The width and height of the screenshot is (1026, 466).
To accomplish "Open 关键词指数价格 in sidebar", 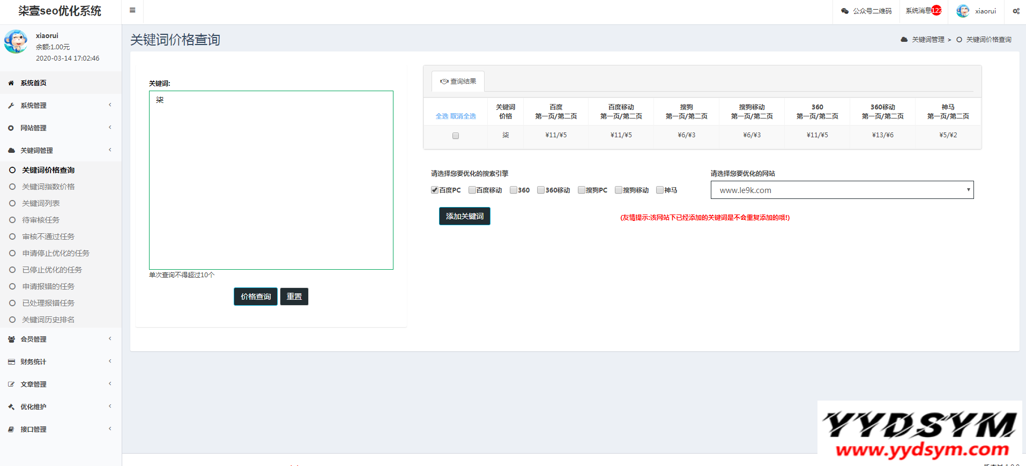I will click(48, 187).
